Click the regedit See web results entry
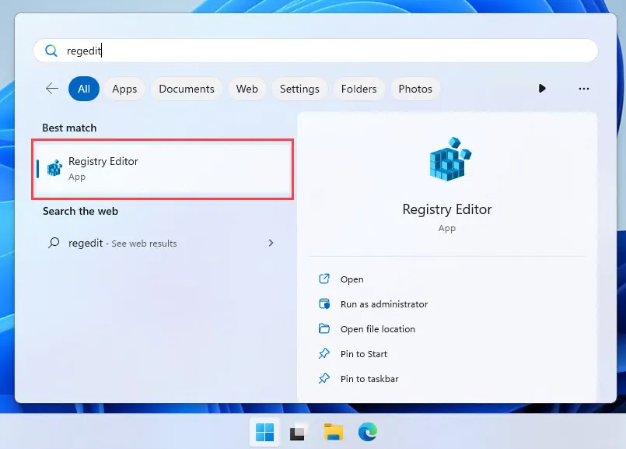 (x=161, y=243)
